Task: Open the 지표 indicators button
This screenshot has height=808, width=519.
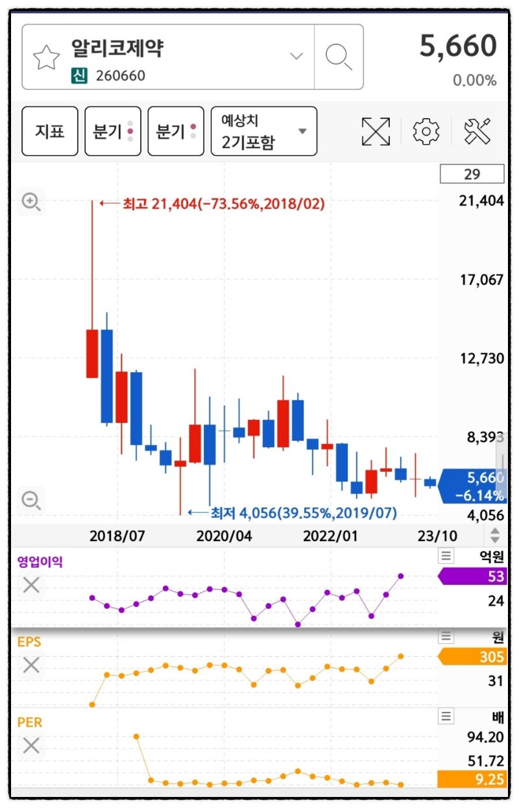Action: 50,131
